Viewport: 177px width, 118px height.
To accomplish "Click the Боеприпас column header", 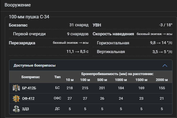I will click(x=31, y=77).
